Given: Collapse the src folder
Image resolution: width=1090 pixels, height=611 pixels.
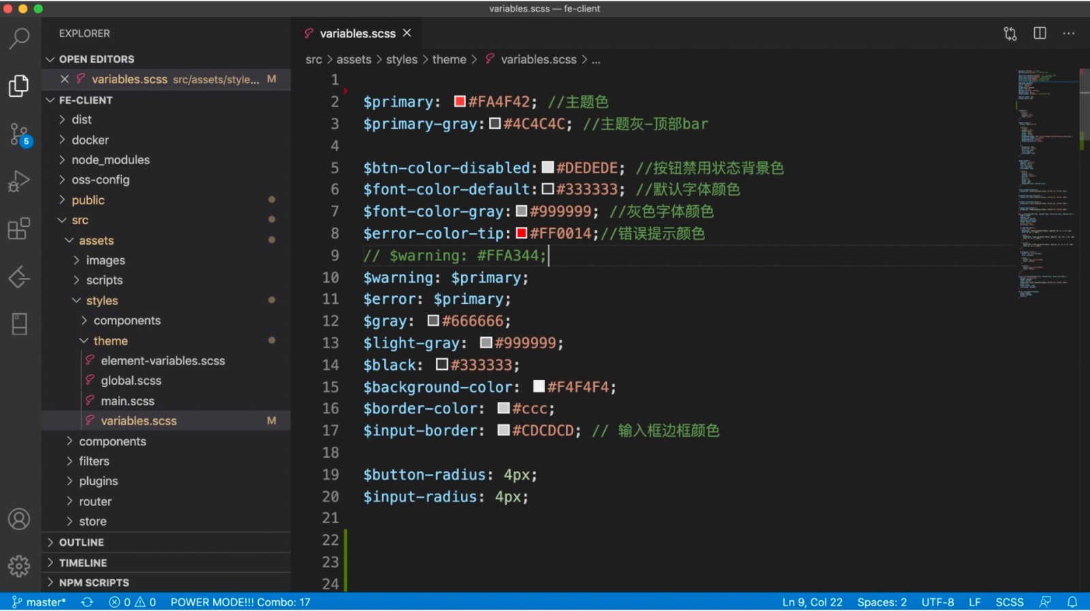Looking at the screenshot, I should pyautogui.click(x=166, y=220).
